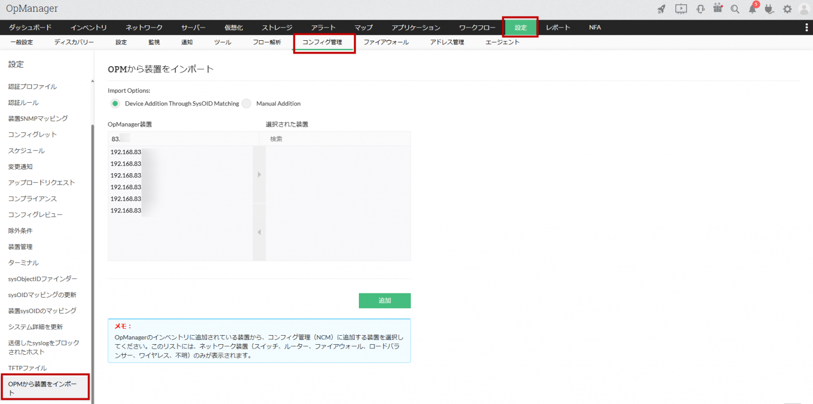Open the ファイアウォール menu item
The image size is (813, 404).
pyautogui.click(x=386, y=42)
